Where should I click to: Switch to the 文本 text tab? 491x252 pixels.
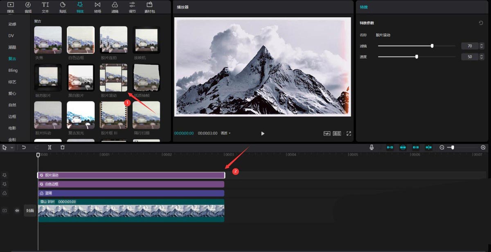45,7
